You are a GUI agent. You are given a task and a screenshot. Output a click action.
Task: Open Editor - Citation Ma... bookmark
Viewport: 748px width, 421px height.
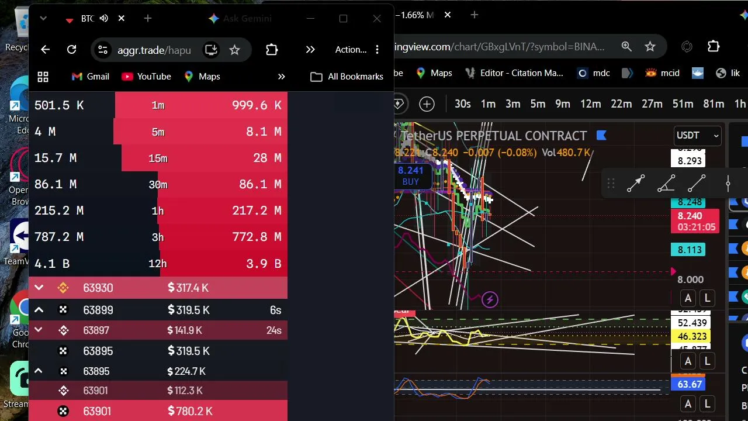514,73
